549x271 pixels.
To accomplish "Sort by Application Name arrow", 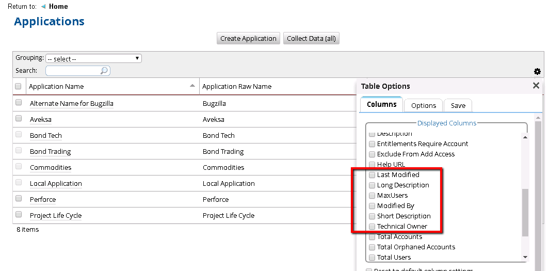I will tap(192, 86).
